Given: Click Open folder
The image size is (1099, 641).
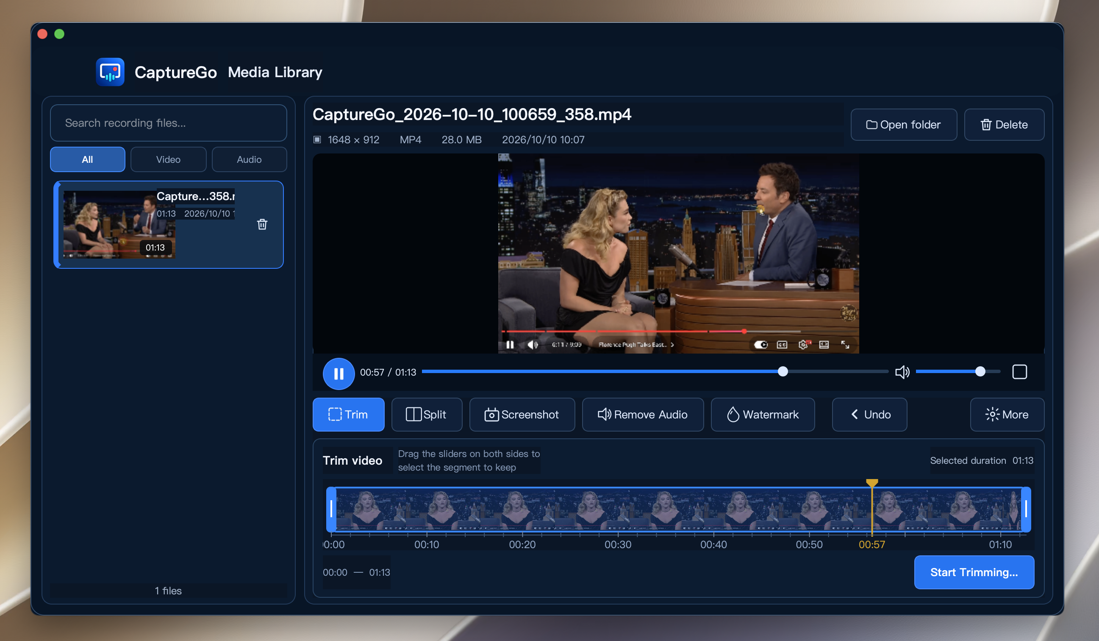Looking at the screenshot, I should point(904,125).
